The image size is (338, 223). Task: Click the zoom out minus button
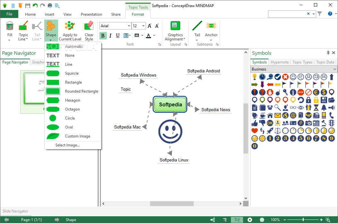coord(285,220)
